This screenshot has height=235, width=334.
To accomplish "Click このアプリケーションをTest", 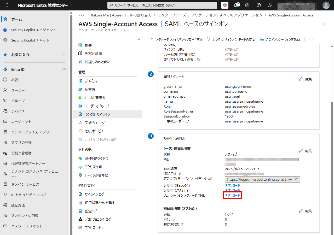I will (x=280, y=39).
